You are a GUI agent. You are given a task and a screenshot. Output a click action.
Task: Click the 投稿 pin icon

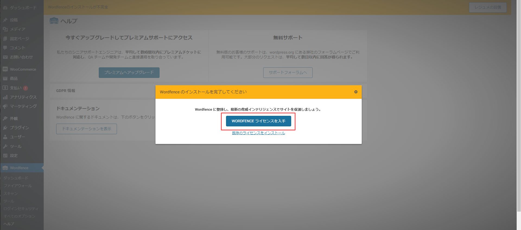click(5, 20)
